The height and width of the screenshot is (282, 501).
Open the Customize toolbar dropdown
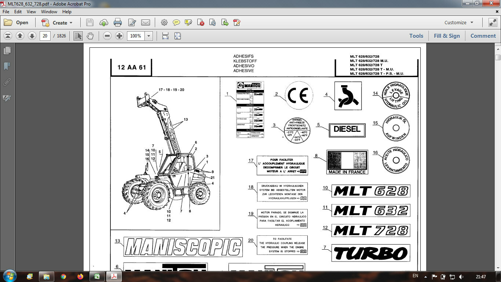459,22
